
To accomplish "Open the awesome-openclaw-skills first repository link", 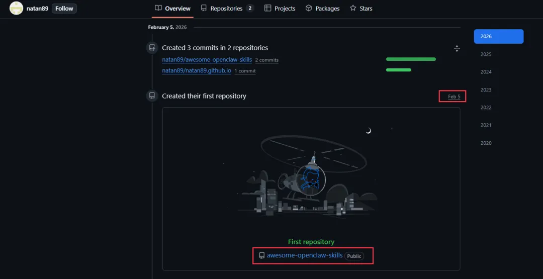I will coord(305,255).
